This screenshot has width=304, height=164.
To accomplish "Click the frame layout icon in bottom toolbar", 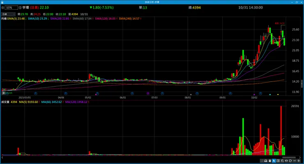I will [278, 161].
